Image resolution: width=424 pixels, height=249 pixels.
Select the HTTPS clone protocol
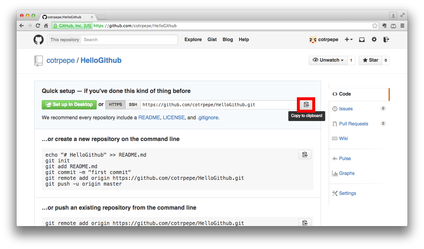pyautogui.click(x=116, y=105)
